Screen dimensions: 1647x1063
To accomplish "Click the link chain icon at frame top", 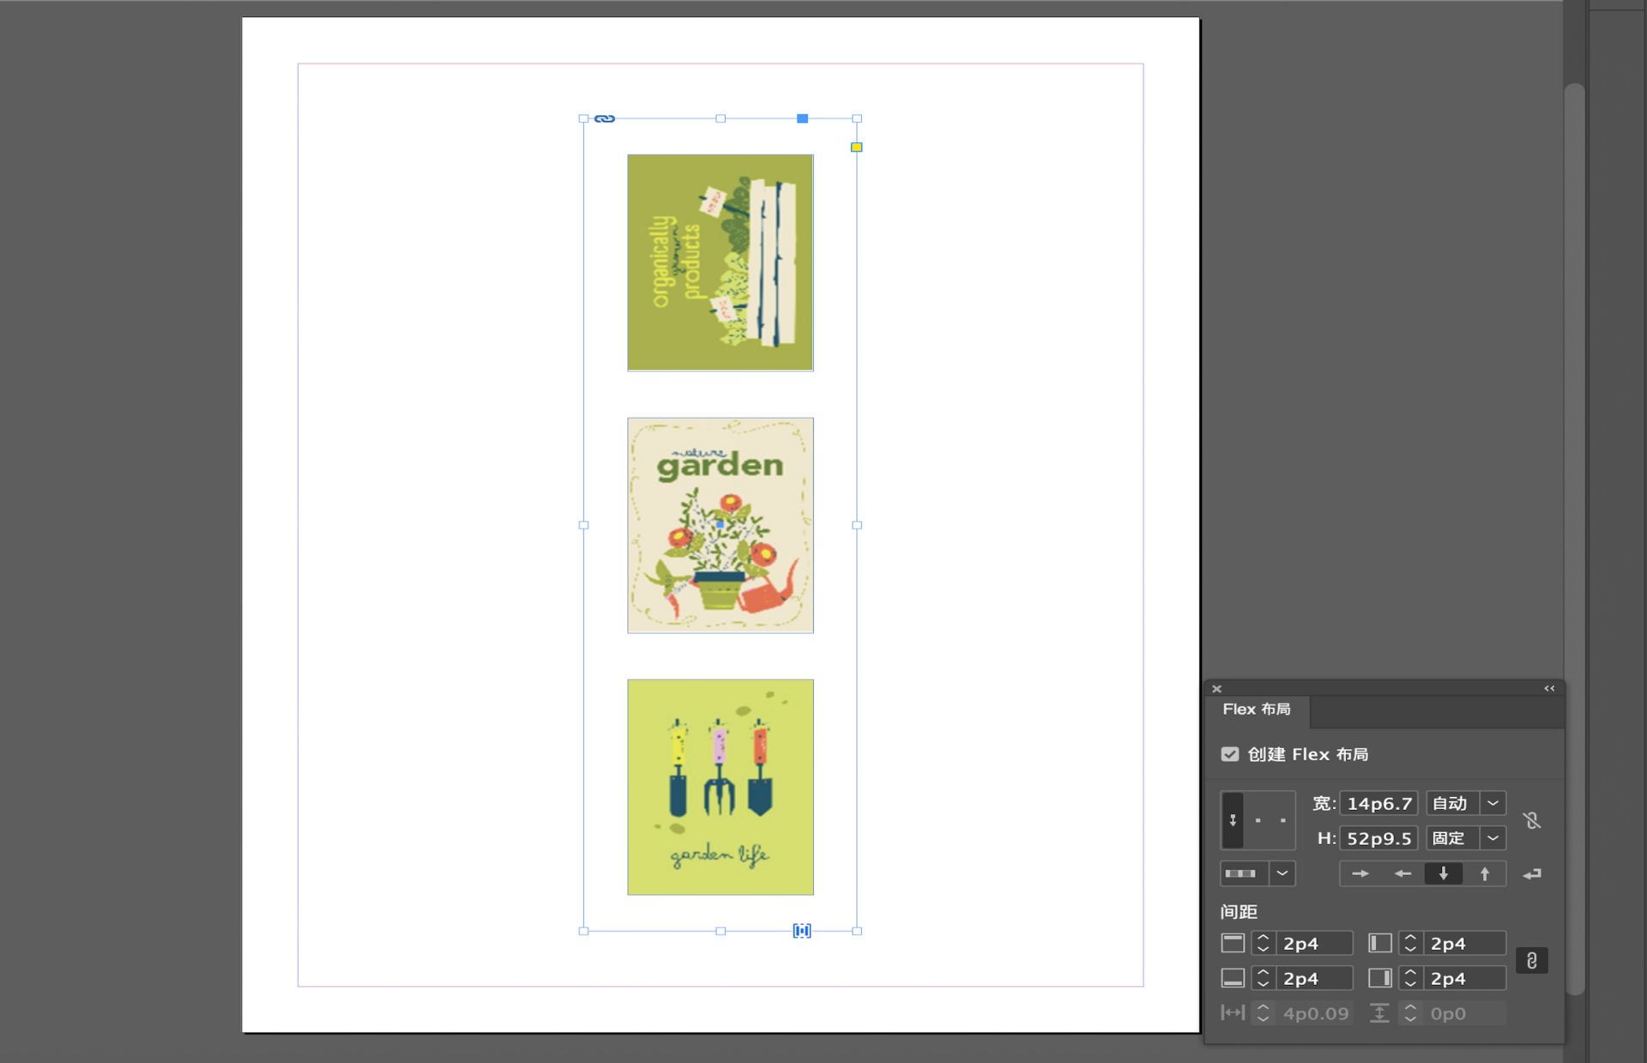I will click(605, 118).
